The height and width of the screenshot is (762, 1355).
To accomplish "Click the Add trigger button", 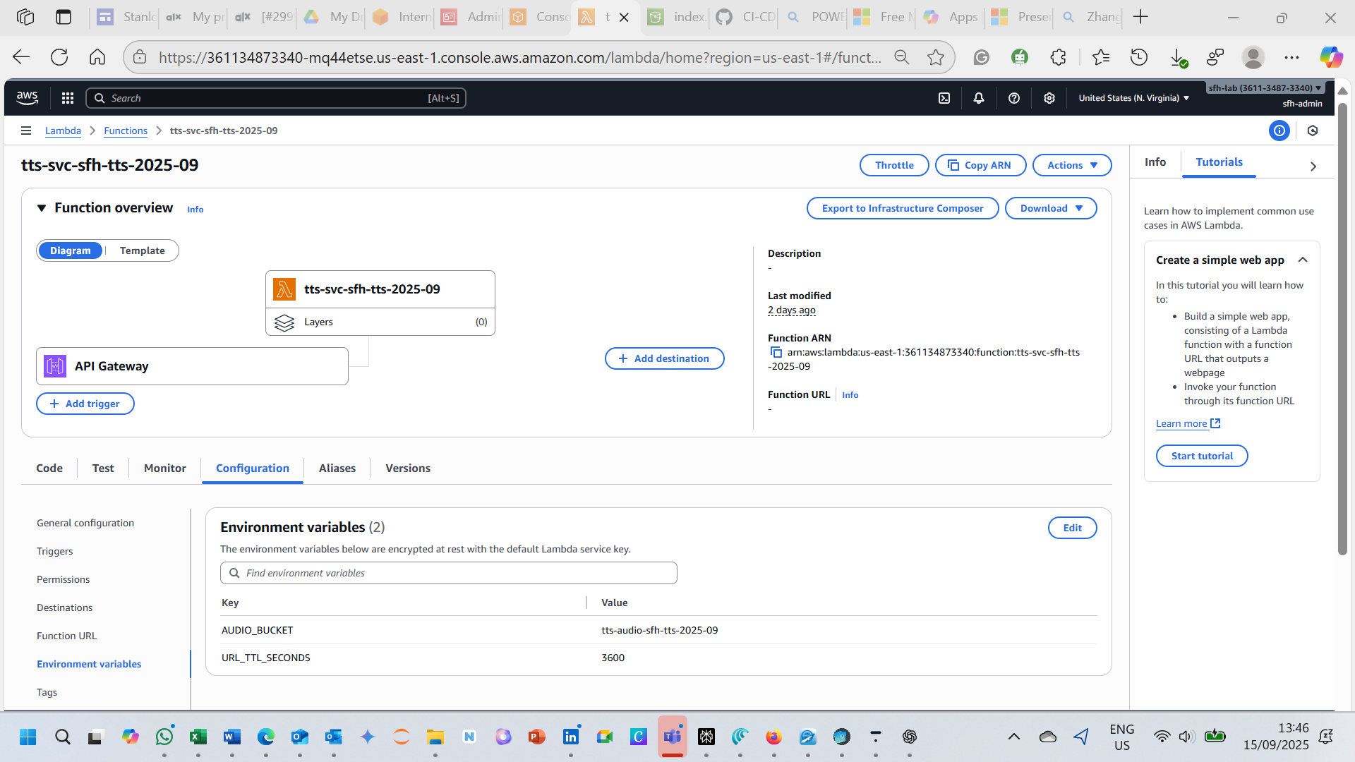I will pos(85,404).
